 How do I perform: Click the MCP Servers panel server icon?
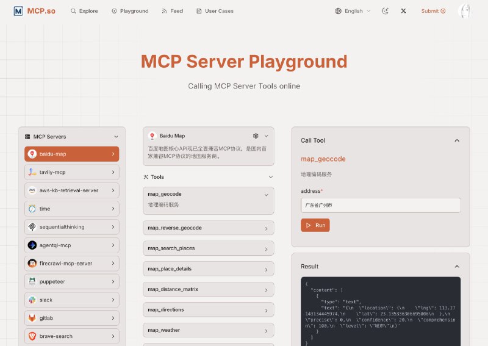[27, 137]
